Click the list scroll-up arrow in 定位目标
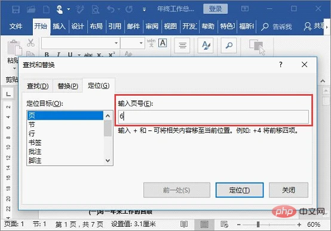Screen dimensions: 331x231 108,116
